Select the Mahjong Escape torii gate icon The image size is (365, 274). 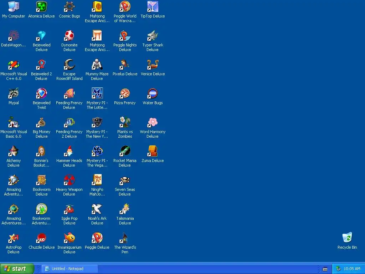(97, 35)
